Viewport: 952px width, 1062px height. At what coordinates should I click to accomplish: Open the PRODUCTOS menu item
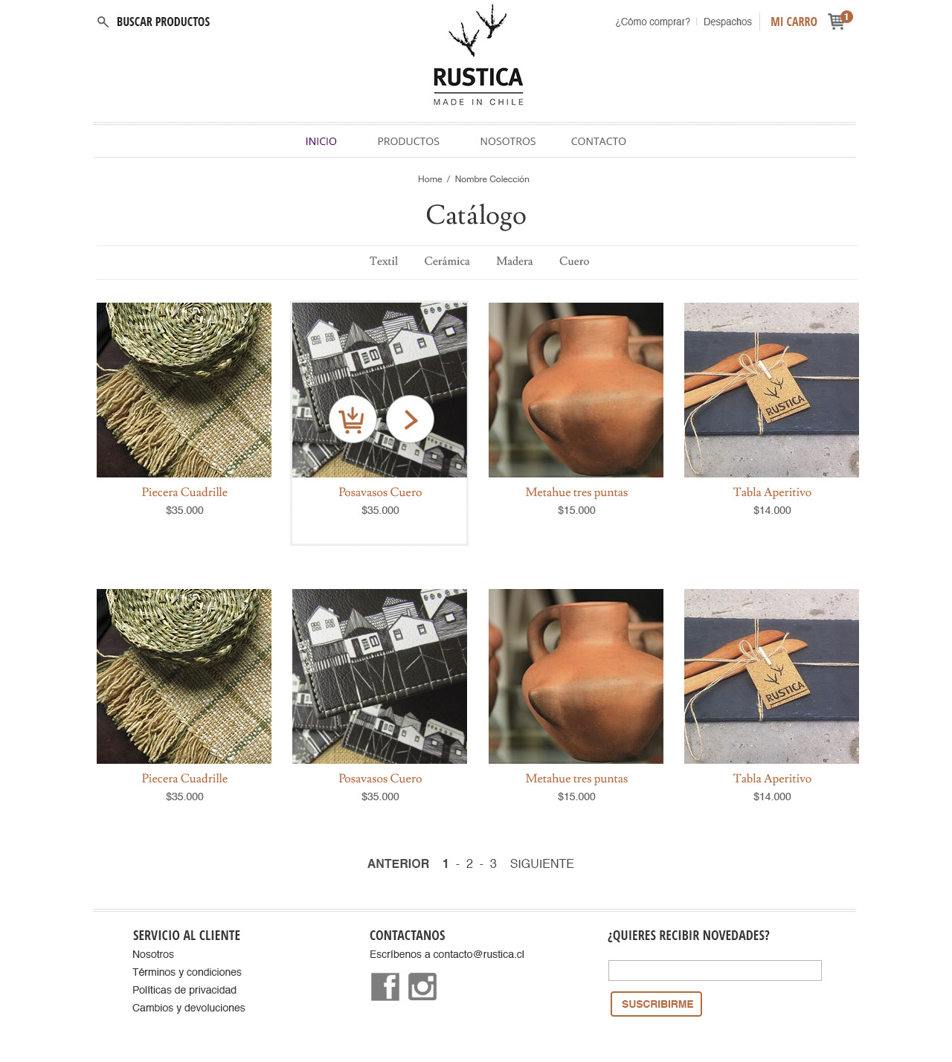pyautogui.click(x=408, y=141)
